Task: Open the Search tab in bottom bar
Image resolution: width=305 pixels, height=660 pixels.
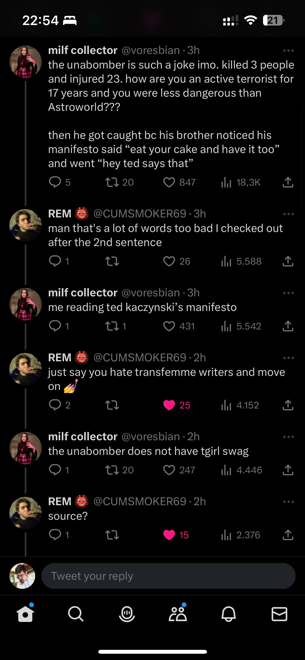Action: [76, 614]
